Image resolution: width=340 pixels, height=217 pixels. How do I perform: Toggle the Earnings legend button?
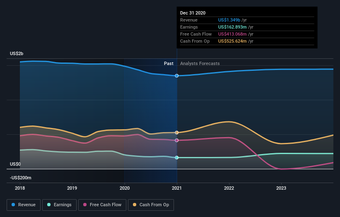(59, 205)
